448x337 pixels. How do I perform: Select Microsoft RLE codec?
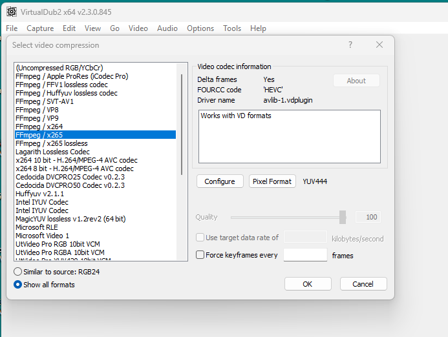pos(95,227)
